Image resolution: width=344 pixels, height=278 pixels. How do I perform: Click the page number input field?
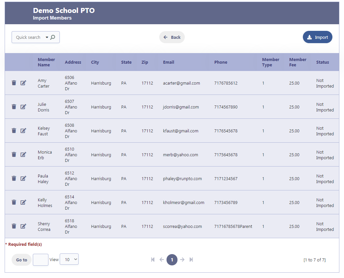pos(40,260)
